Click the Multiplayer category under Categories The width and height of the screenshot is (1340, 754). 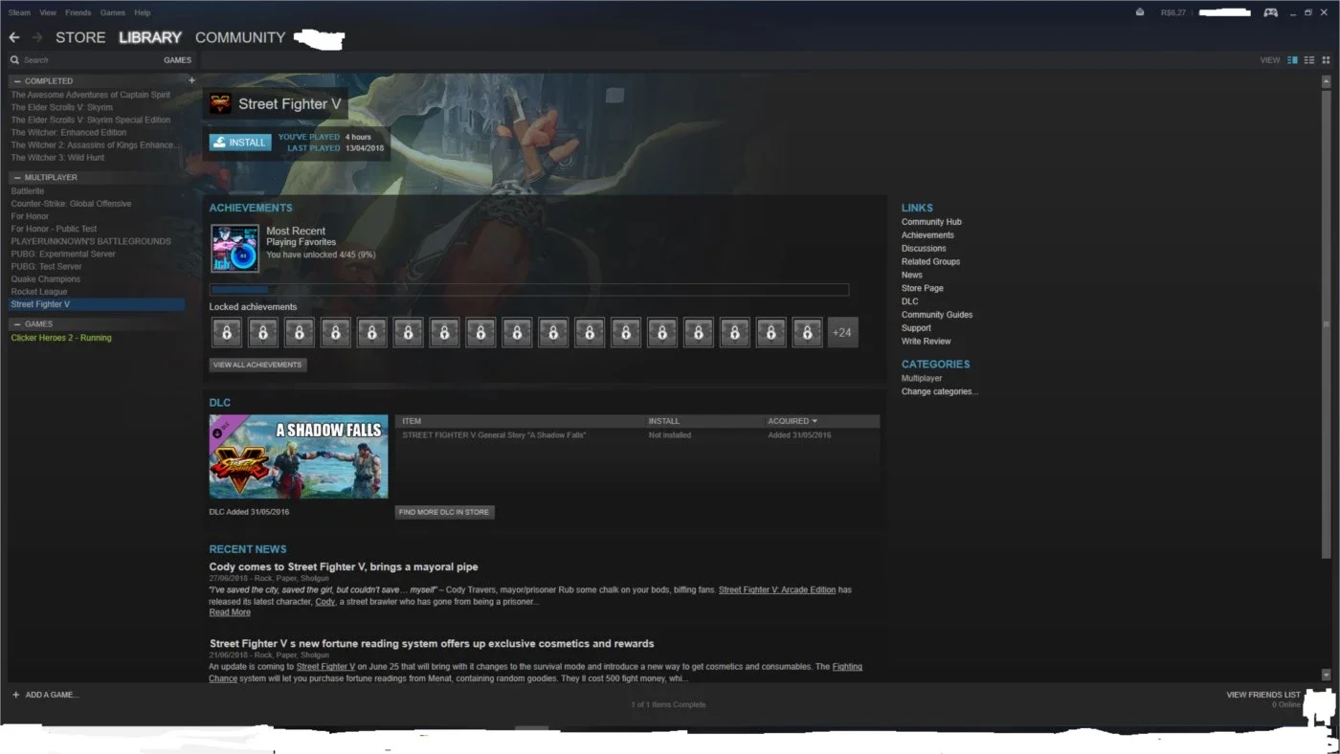tap(922, 379)
